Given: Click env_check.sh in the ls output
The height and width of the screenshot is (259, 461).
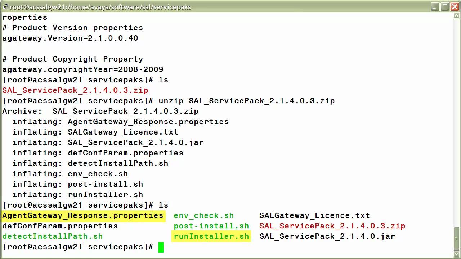Looking at the screenshot, I should point(204,215).
